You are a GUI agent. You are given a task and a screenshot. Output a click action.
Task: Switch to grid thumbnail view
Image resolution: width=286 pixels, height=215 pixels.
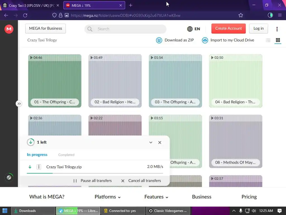tap(278, 40)
